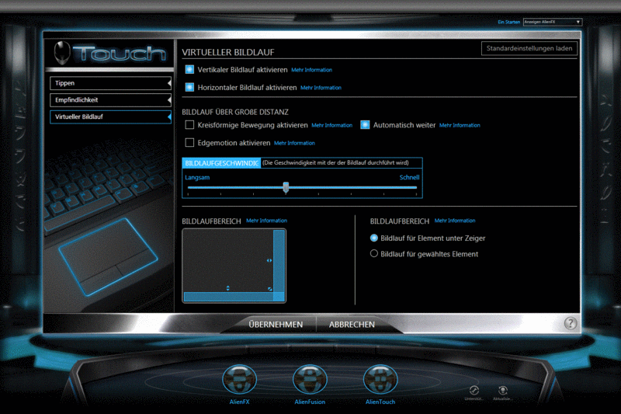Open the Empfindlichkeit section

pos(110,100)
